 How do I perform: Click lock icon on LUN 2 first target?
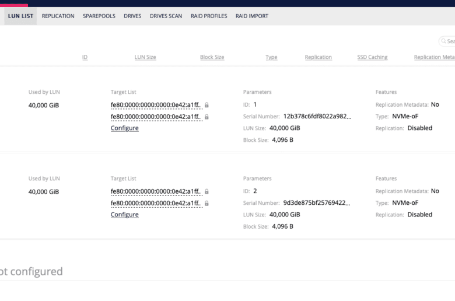point(206,191)
